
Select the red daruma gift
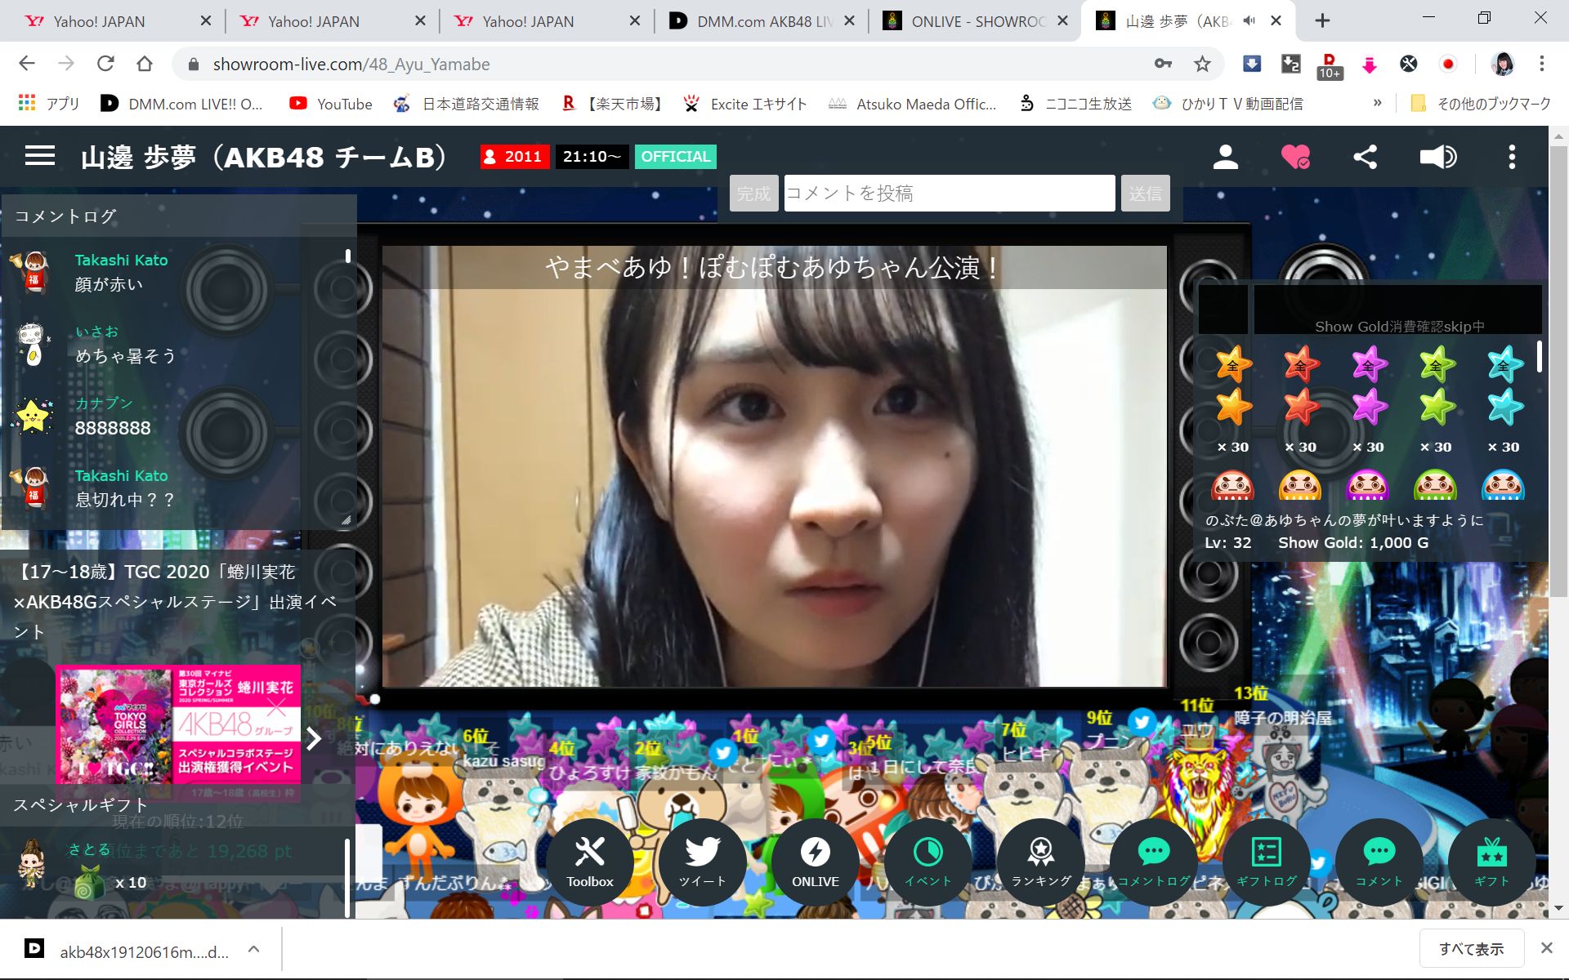click(1232, 485)
